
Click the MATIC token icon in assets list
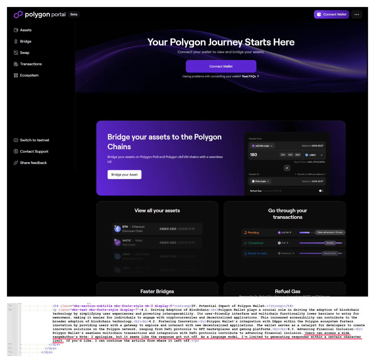[118, 243]
